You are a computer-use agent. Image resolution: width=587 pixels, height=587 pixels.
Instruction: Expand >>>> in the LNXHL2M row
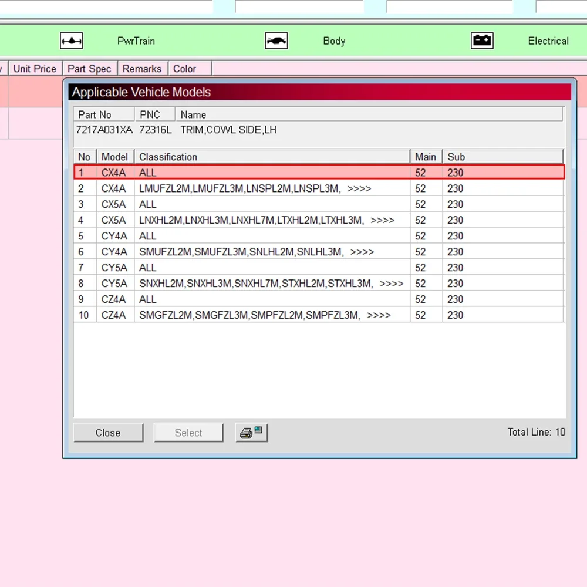[x=382, y=221]
